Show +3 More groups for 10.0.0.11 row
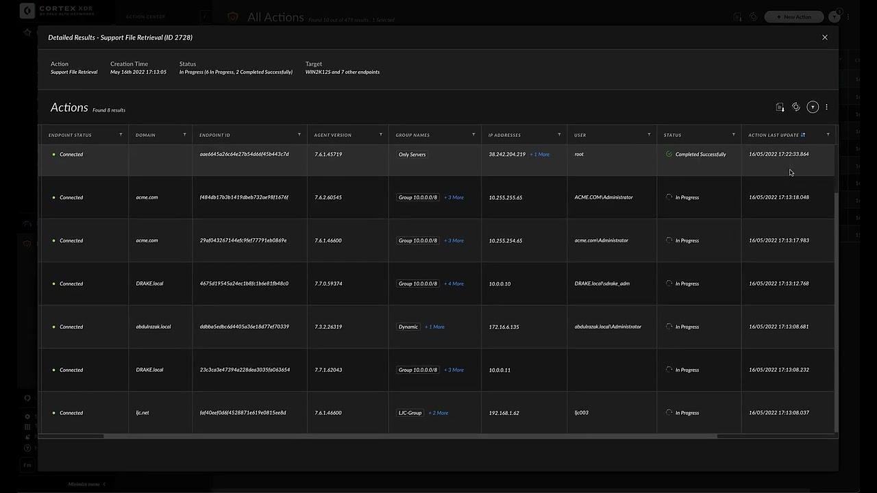This screenshot has width=877, height=493. click(454, 370)
